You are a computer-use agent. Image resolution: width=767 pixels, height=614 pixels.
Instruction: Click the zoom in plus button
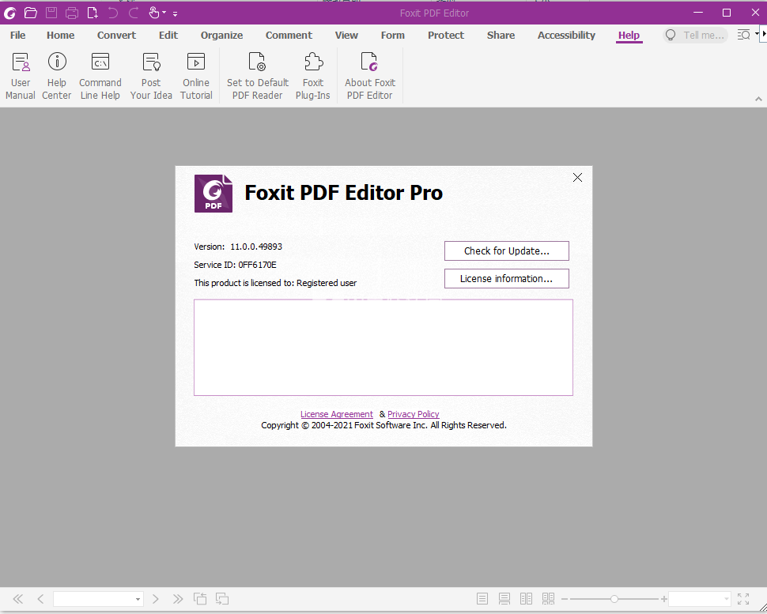pyautogui.click(x=663, y=599)
